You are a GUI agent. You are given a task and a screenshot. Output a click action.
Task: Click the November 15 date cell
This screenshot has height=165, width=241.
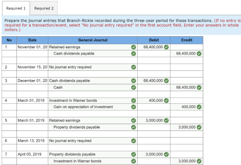[x=32, y=67]
